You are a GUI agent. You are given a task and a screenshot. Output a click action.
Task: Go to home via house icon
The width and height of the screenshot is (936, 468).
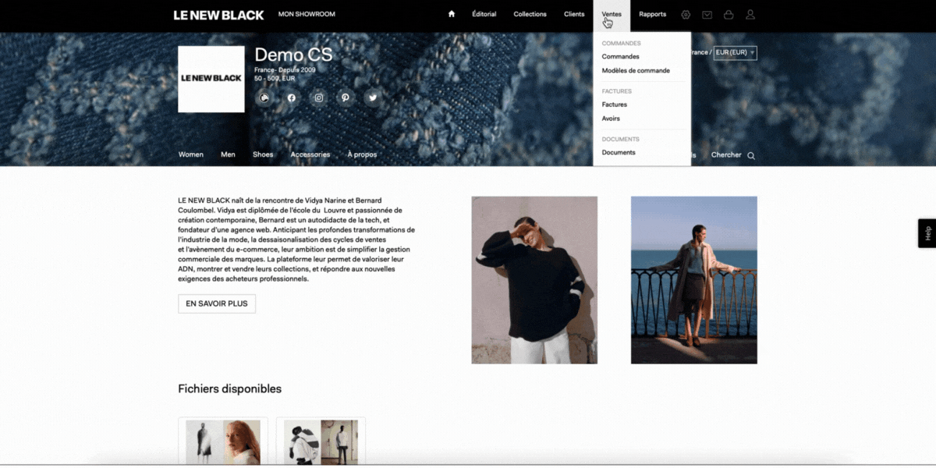coord(451,14)
